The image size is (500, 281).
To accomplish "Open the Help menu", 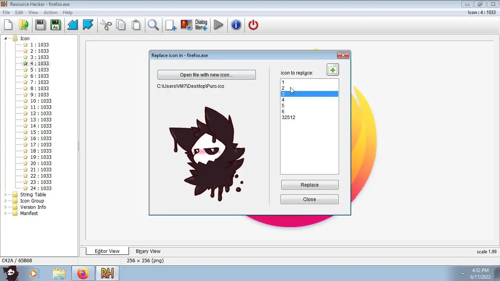I will [x=68, y=12].
